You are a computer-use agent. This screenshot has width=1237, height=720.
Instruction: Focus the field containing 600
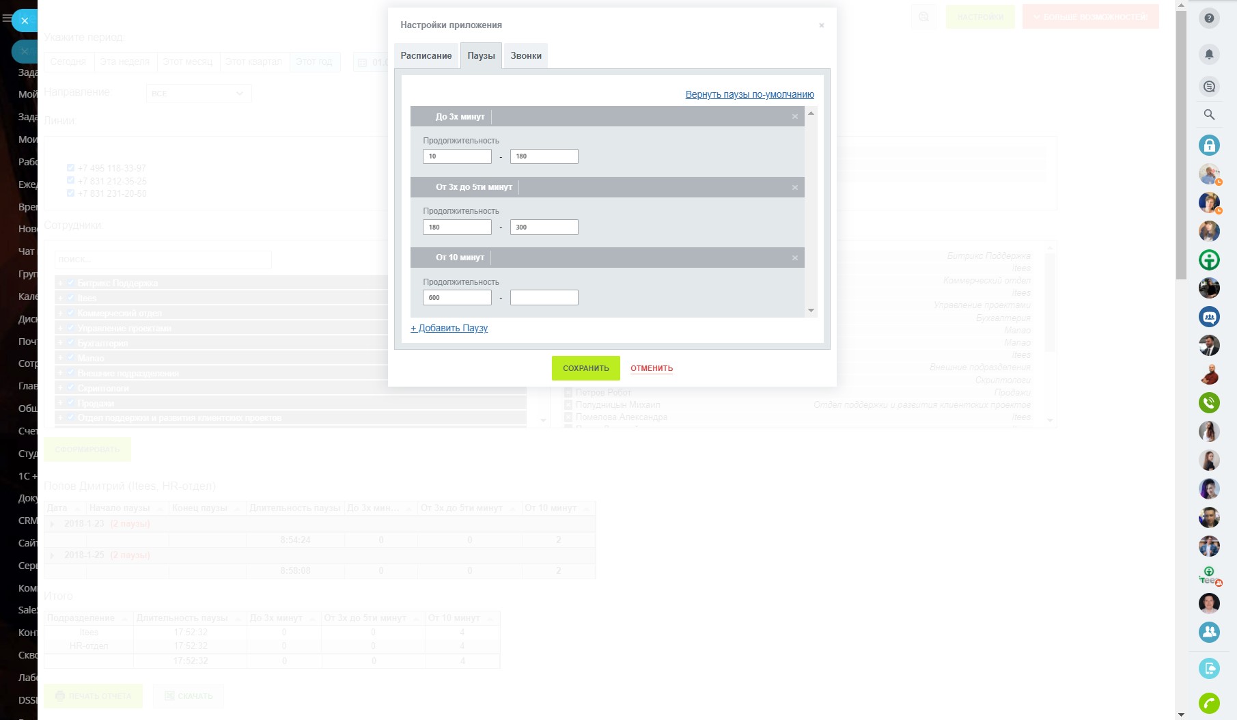point(457,298)
